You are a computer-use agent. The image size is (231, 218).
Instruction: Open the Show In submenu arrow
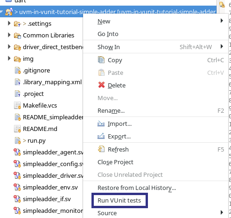tap(222, 46)
